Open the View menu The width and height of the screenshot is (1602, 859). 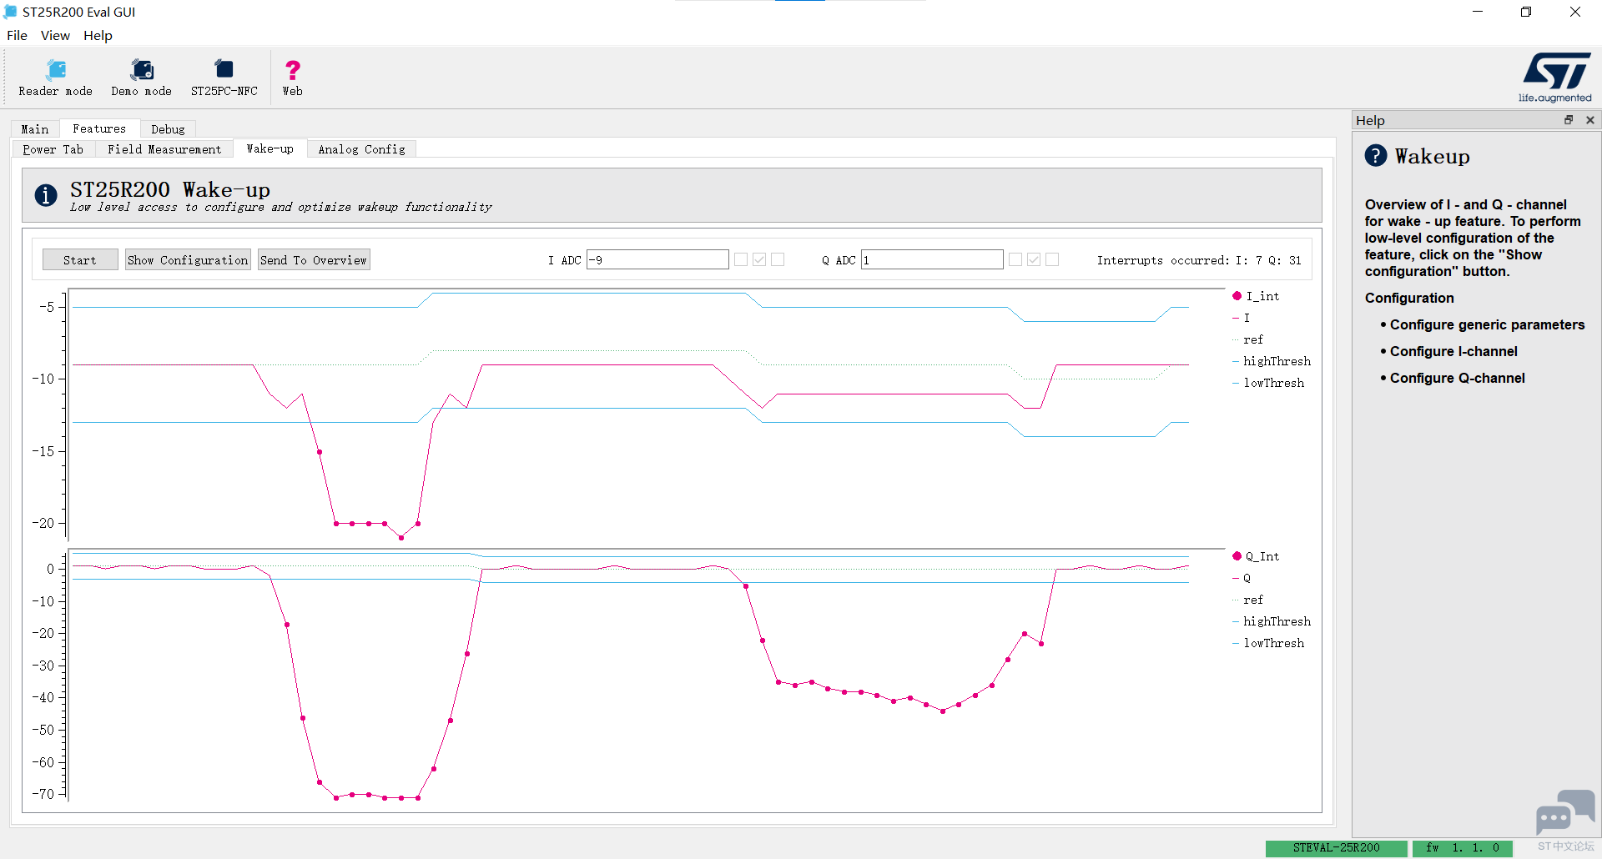[55, 35]
